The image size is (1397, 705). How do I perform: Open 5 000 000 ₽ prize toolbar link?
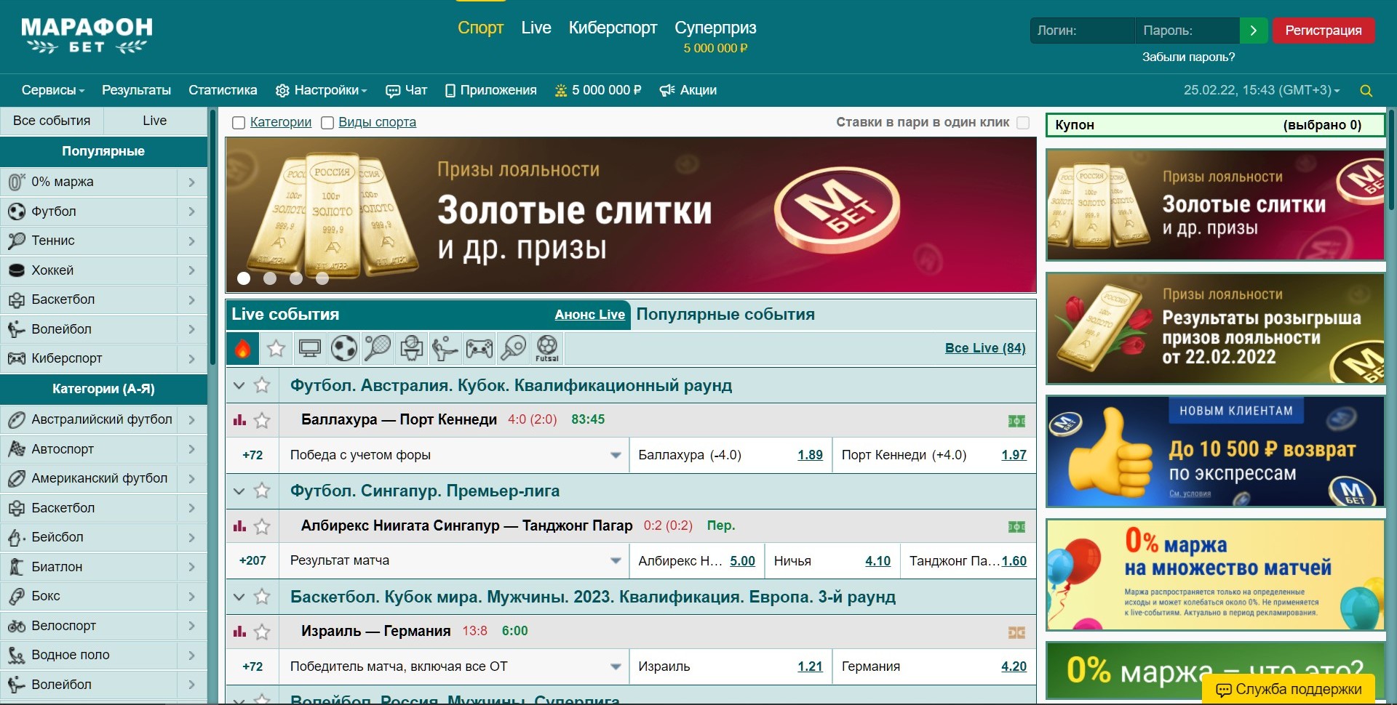tap(597, 90)
